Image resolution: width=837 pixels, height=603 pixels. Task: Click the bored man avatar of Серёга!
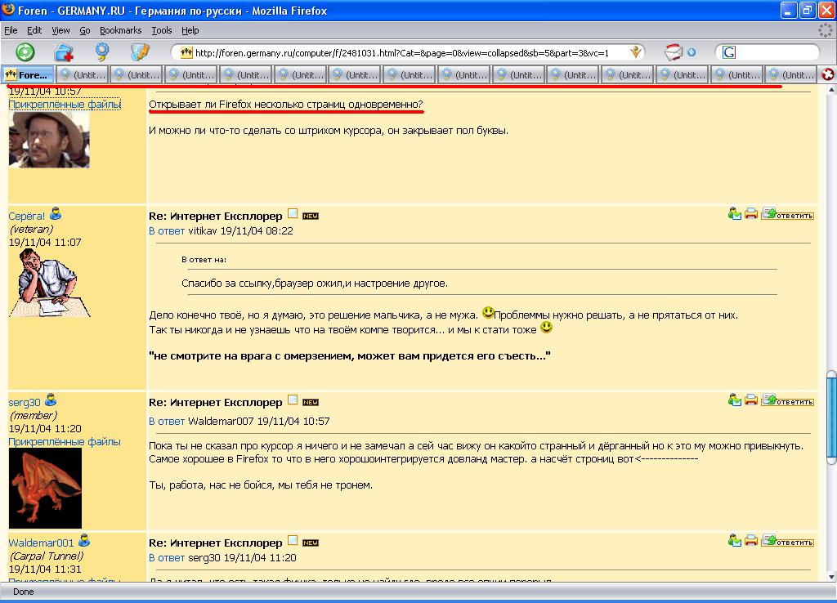pyautogui.click(x=49, y=284)
